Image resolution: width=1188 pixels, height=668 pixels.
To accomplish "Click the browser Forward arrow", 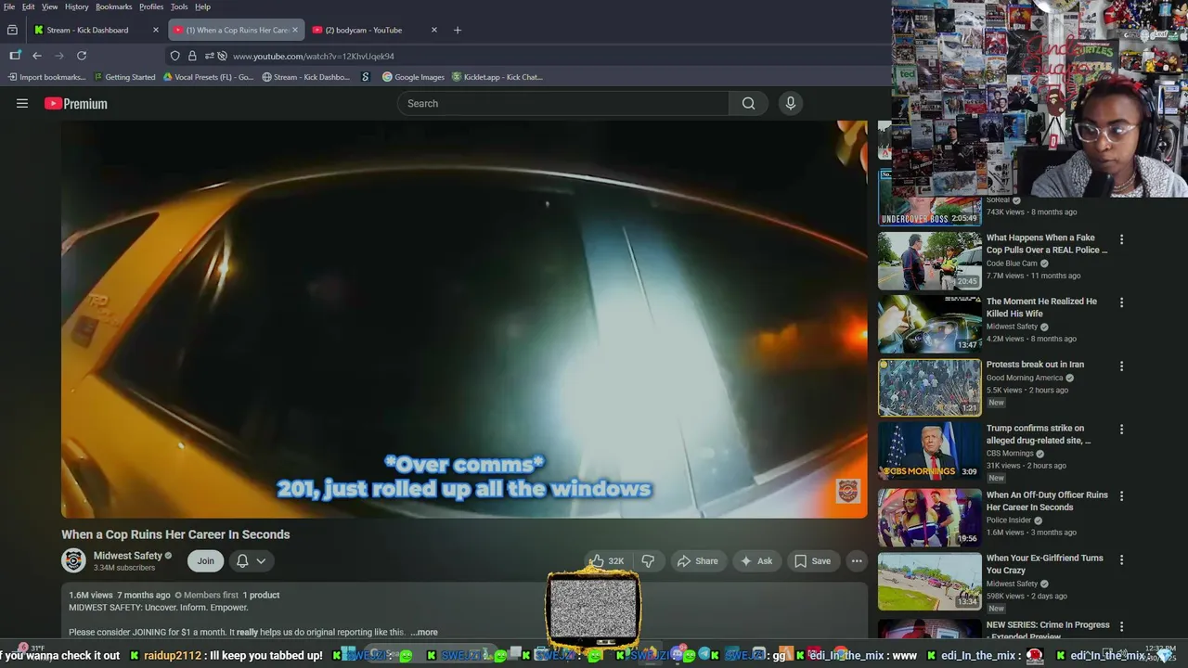I will coord(59,56).
